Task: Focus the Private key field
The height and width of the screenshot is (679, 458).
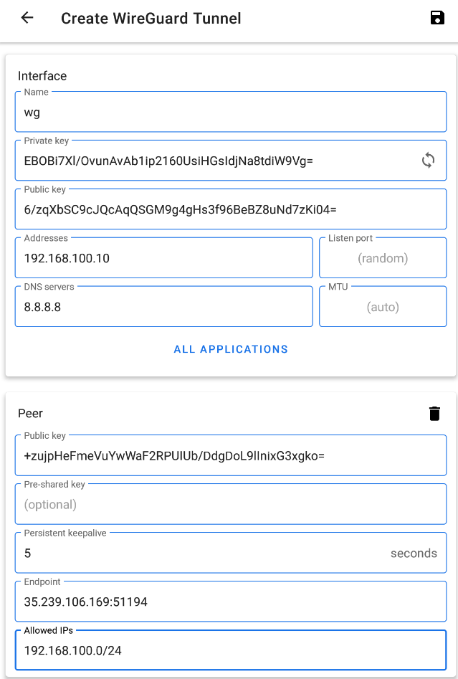Action: tap(215, 161)
